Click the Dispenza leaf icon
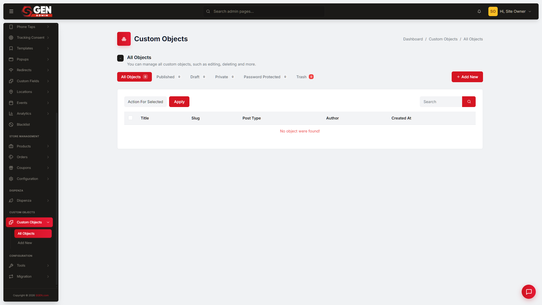Image resolution: width=542 pixels, height=305 pixels. coord(11,201)
